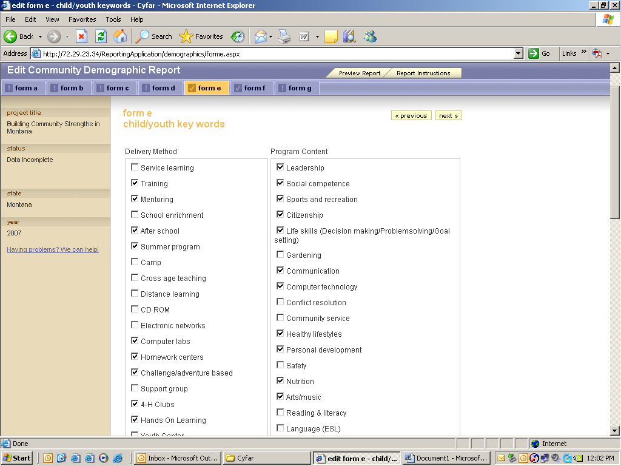
Task: Open the History toolbar icon
Action: pyautogui.click(x=237, y=36)
